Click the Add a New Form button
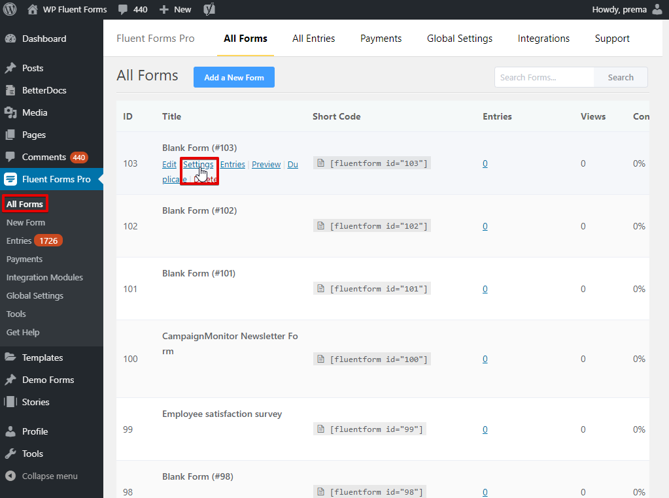This screenshot has width=669, height=498. coord(234,77)
